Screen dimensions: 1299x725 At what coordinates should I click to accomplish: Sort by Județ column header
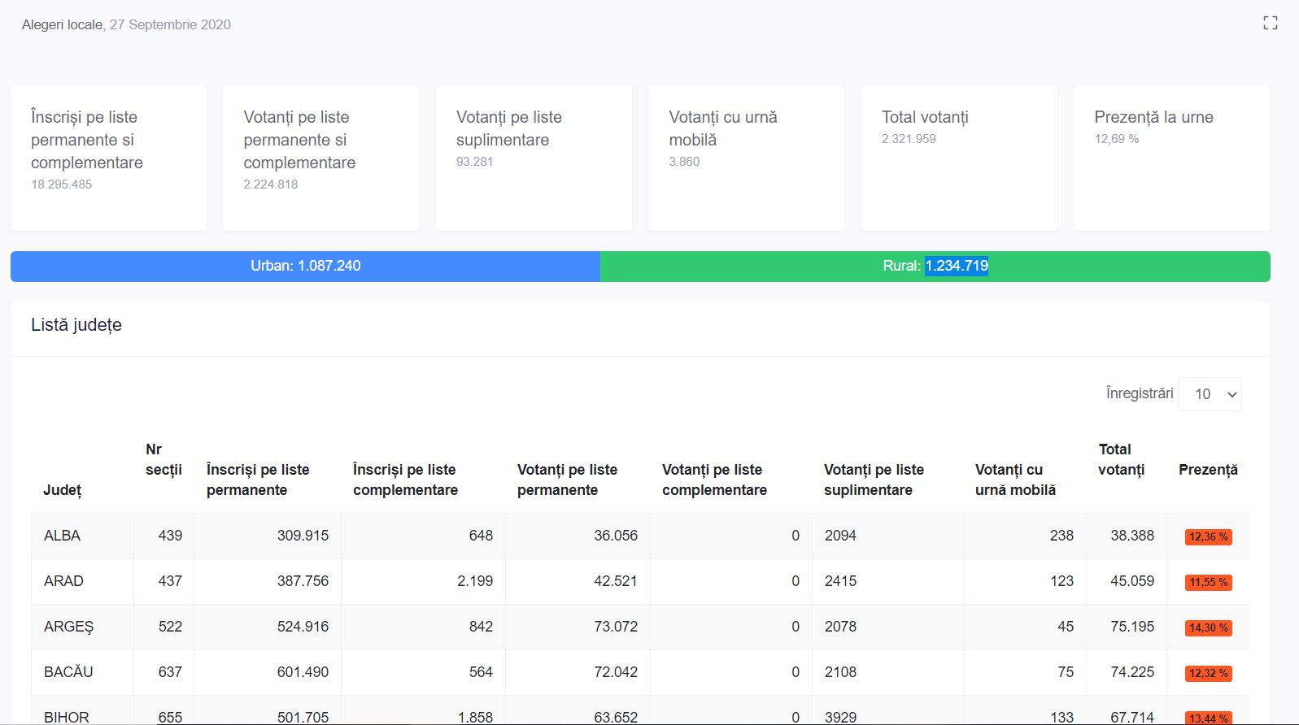pos(63,490)
